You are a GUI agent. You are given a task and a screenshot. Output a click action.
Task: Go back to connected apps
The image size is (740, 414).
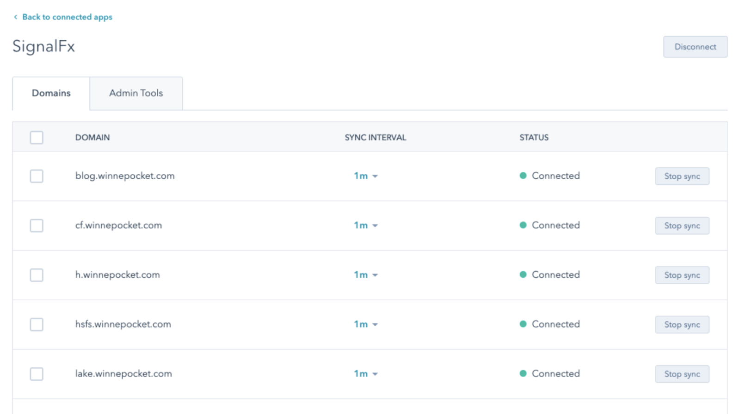pyautogui.click(x=67, y=17)
